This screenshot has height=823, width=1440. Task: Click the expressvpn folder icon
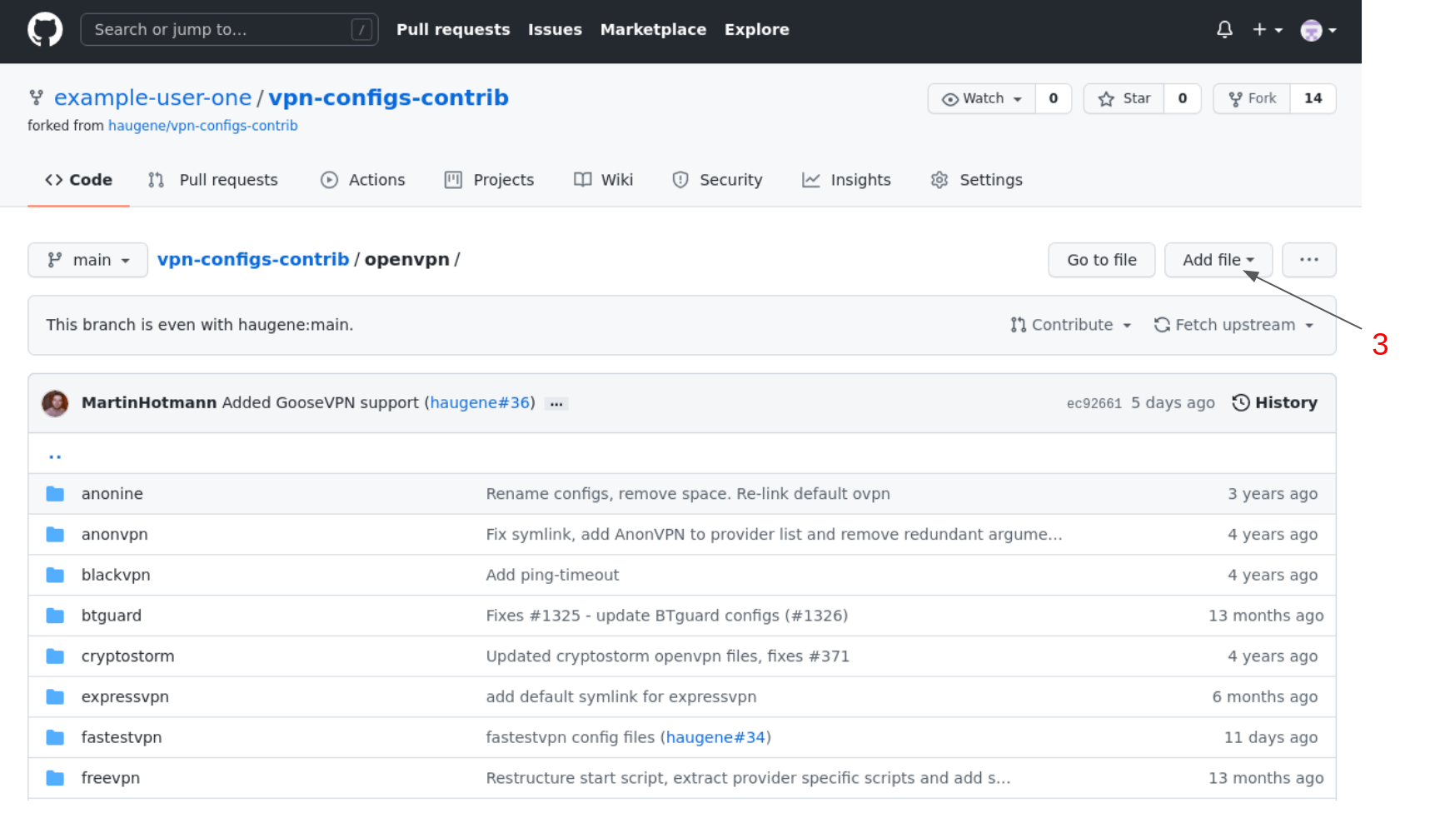tap(55, 697)
